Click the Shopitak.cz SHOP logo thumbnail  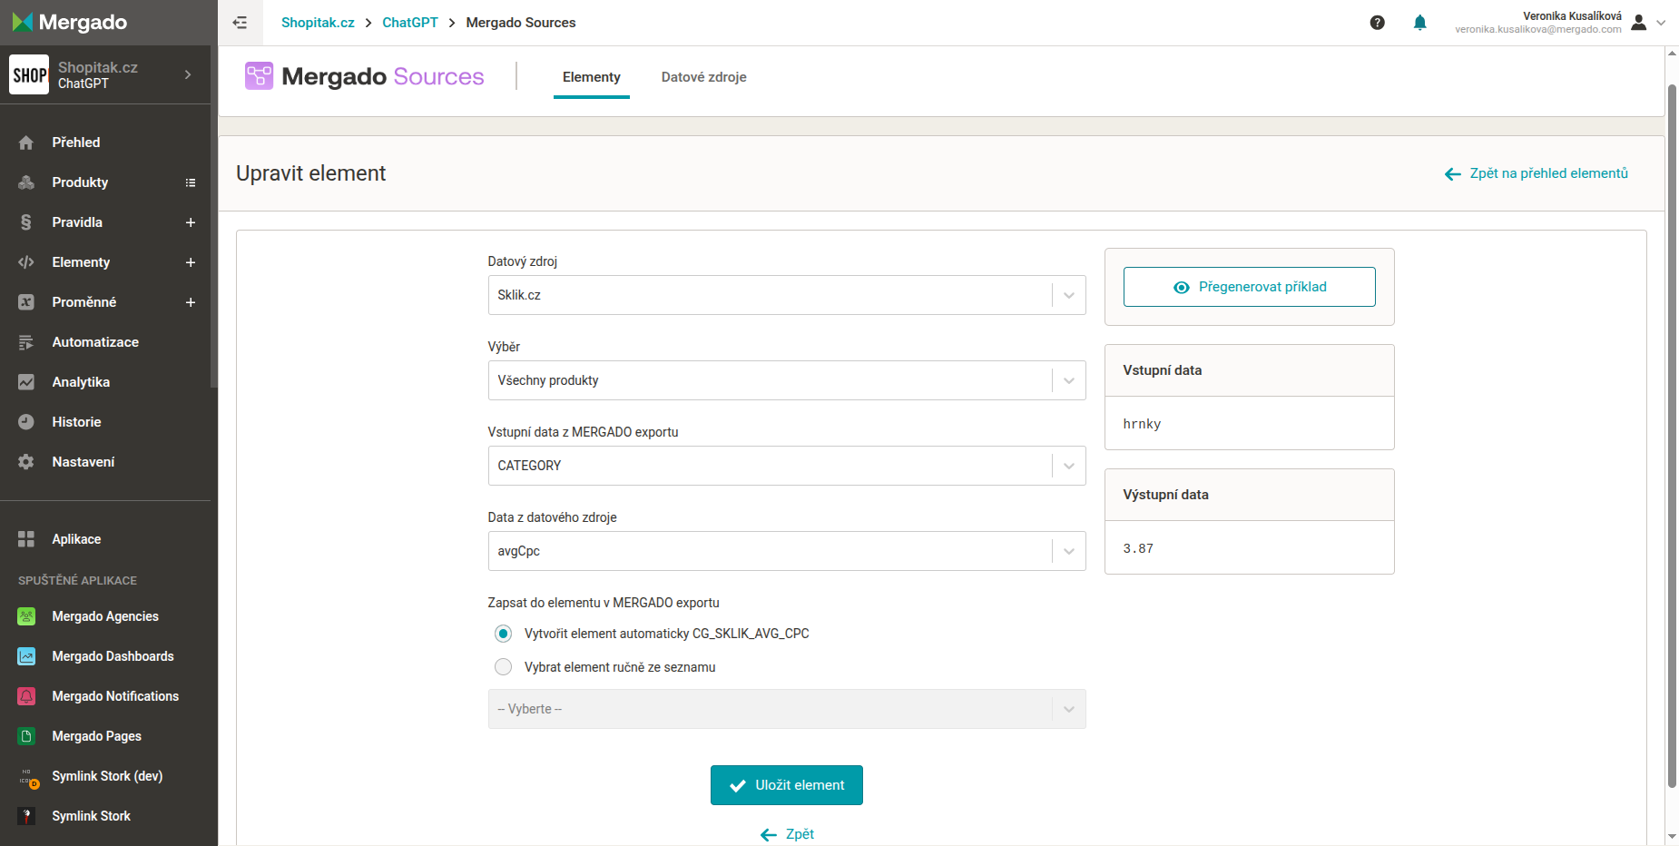coord(29,74)
